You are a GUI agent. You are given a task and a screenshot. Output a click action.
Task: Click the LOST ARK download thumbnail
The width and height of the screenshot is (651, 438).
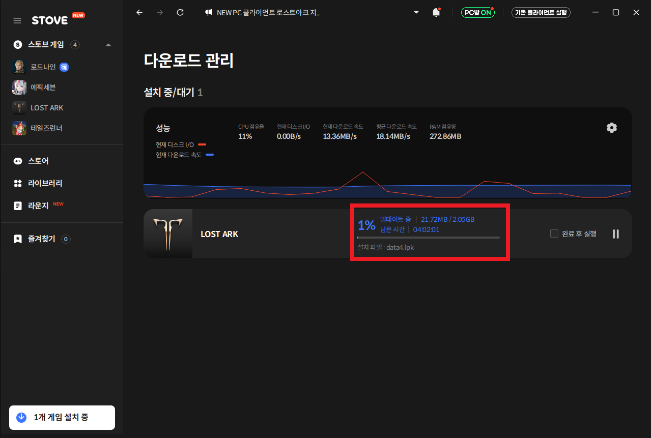tap(168, 233)
